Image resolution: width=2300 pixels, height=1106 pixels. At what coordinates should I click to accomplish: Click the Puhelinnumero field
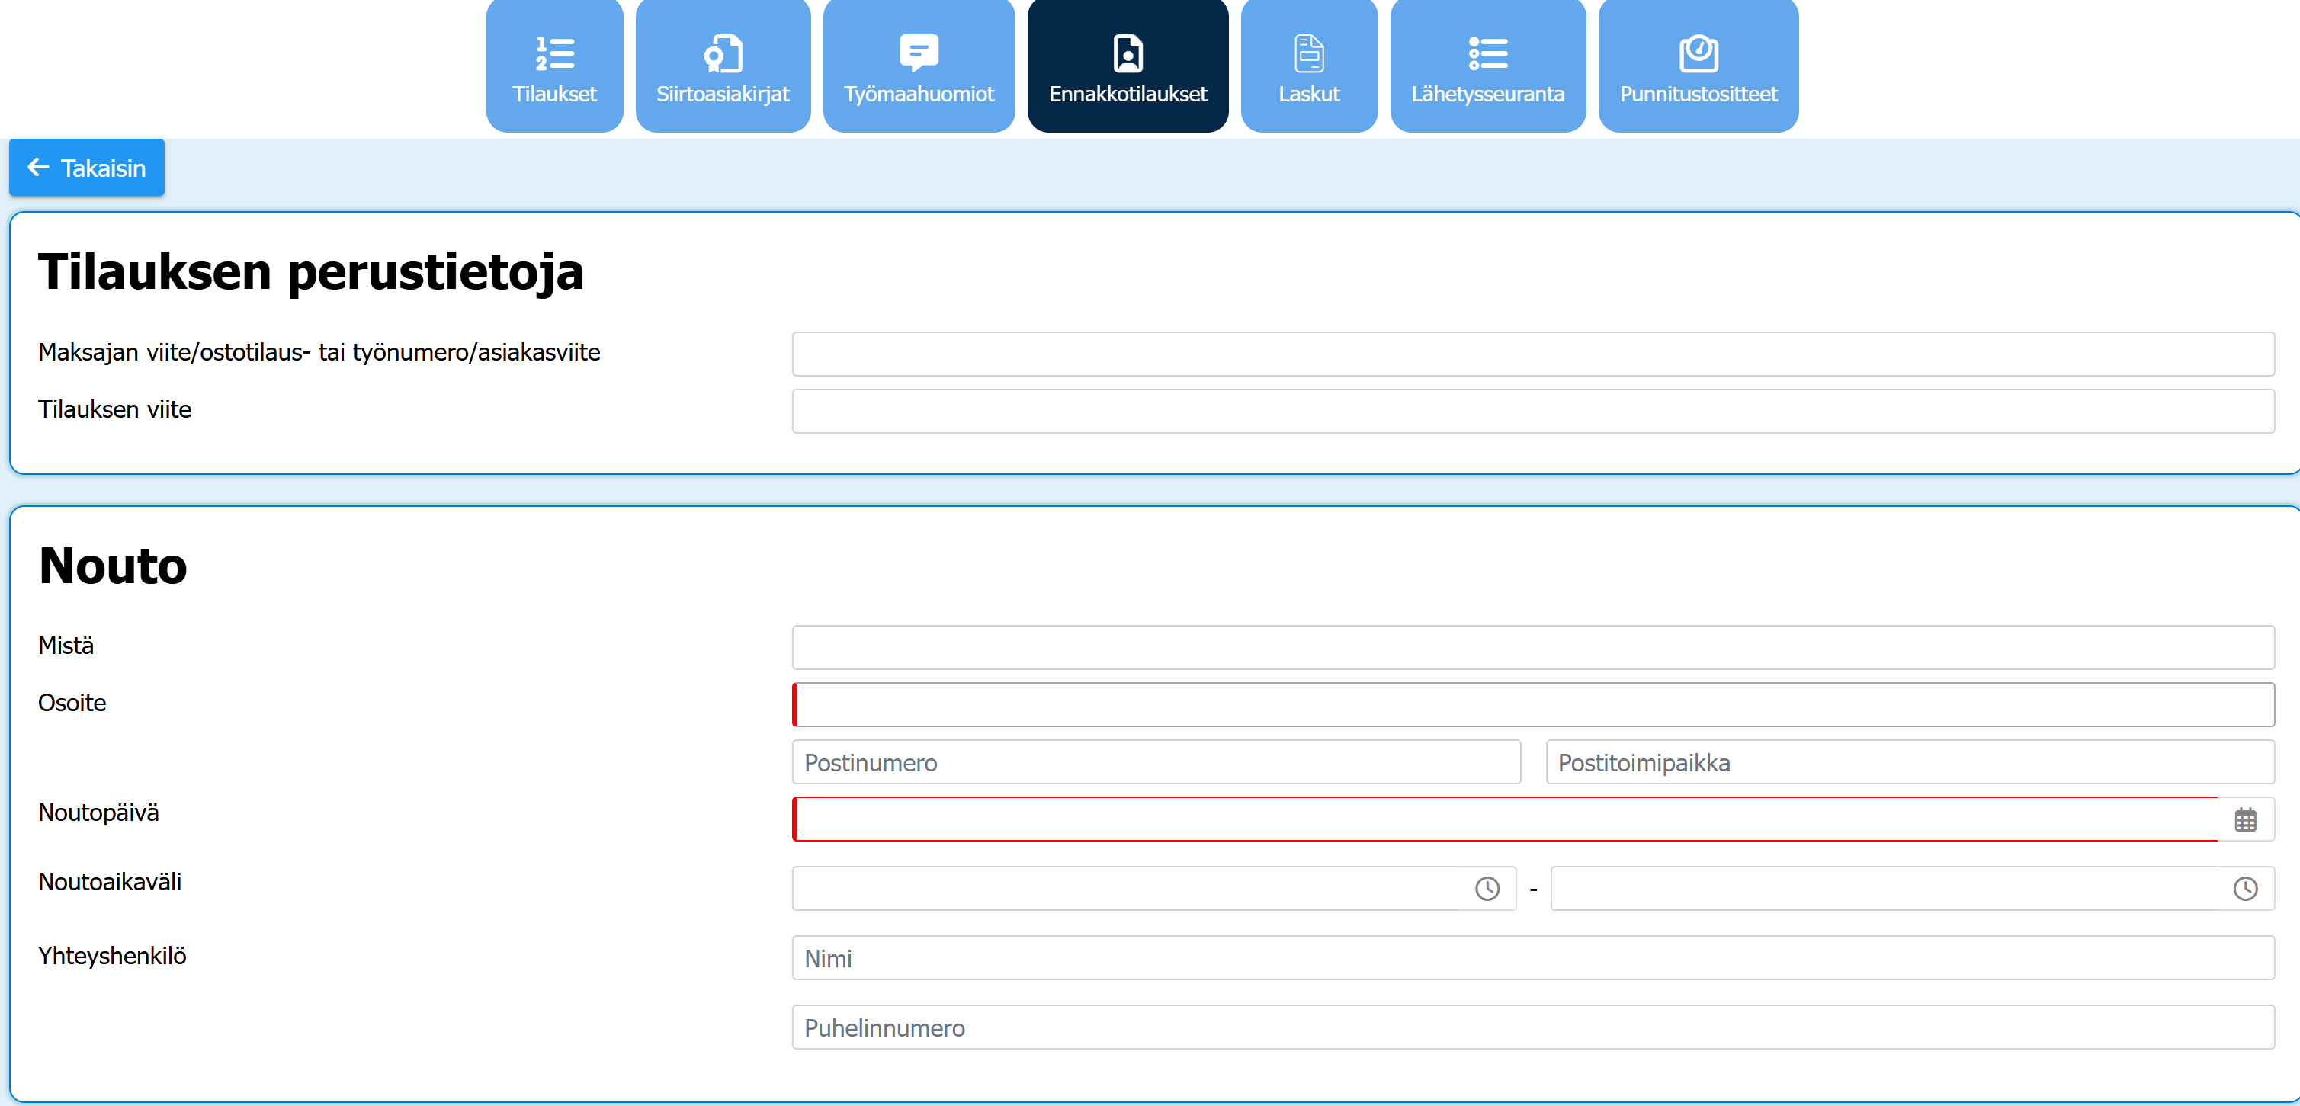point(1533,1027)
